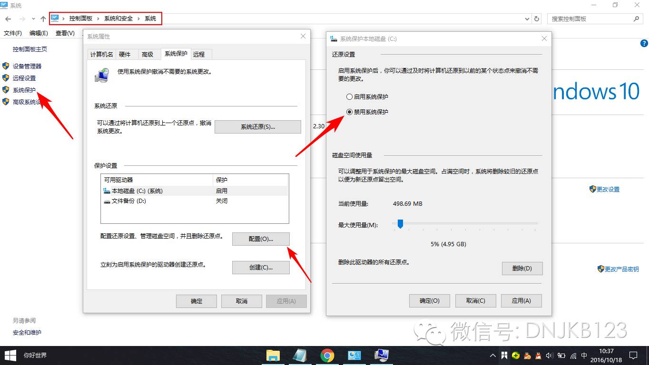Launch Google Chrome from the taskbar
The height and width of the screenshot is (365, 649).
tap(327, 355)
